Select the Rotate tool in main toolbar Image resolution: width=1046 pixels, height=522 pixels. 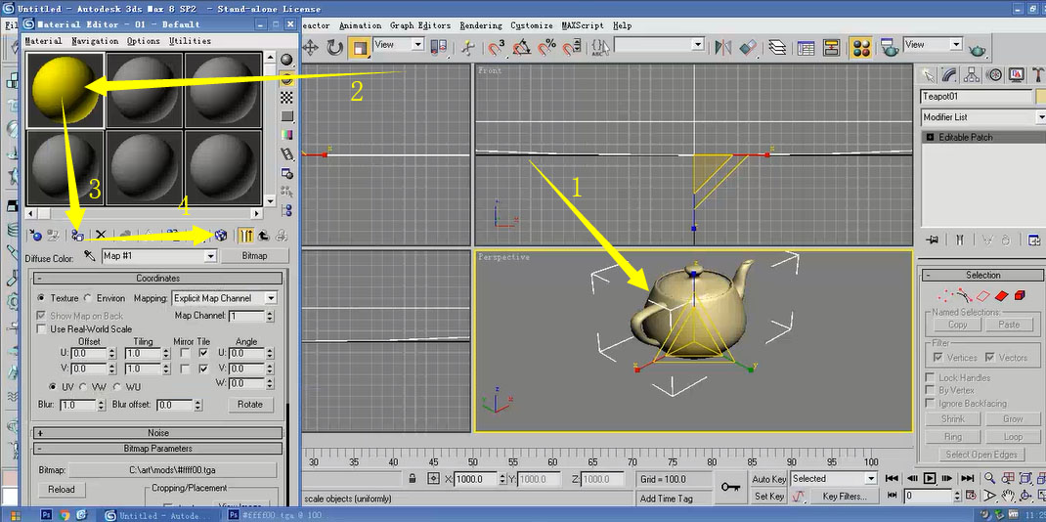point(334,47)
